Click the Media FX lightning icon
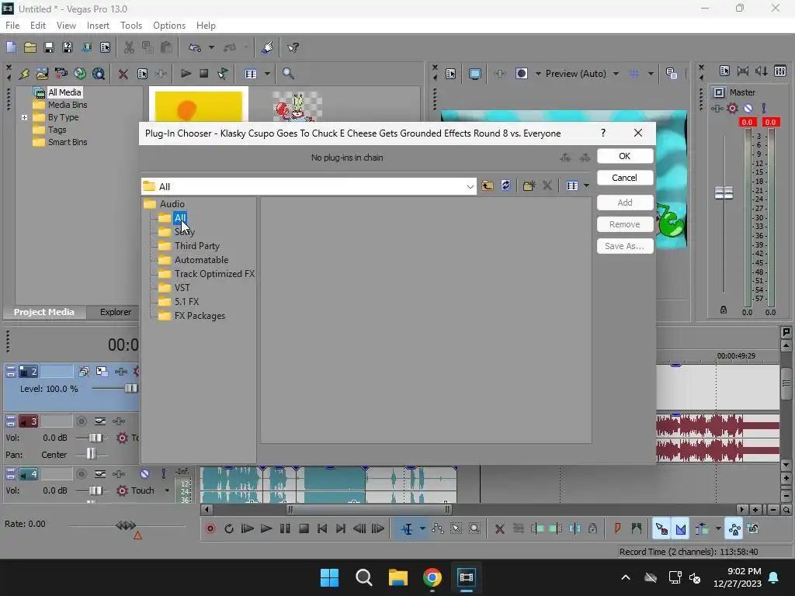 coord(24,74)
